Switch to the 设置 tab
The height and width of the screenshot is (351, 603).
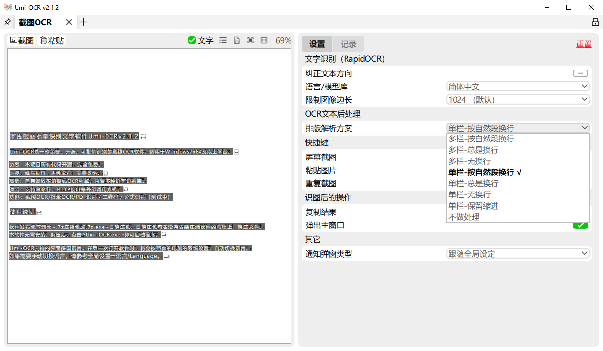click(x=317, y=44)
